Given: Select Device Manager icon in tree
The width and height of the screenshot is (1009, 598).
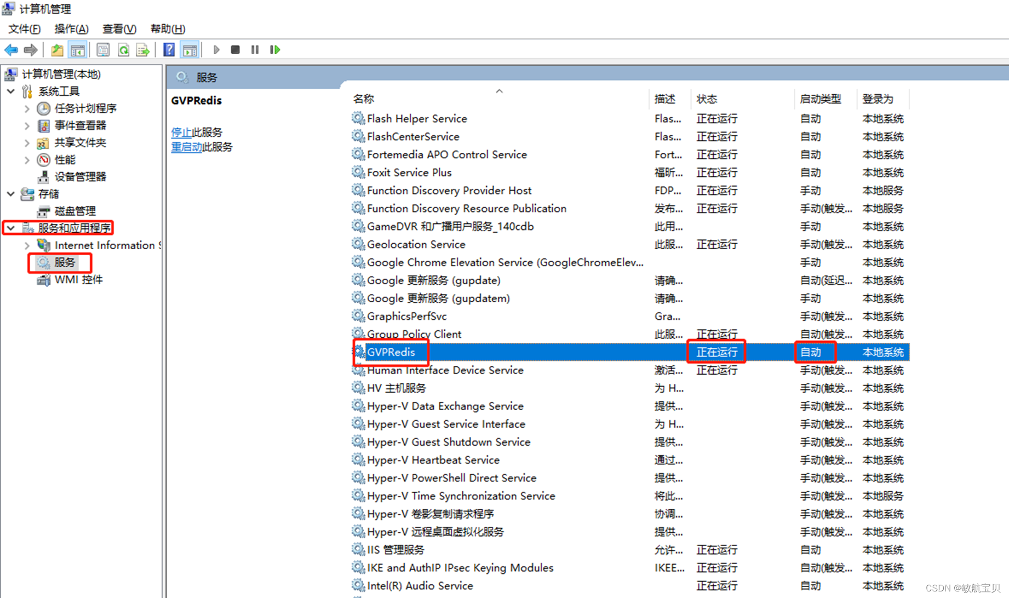Looking at the screenshot, I should click(x=44, y=177).
